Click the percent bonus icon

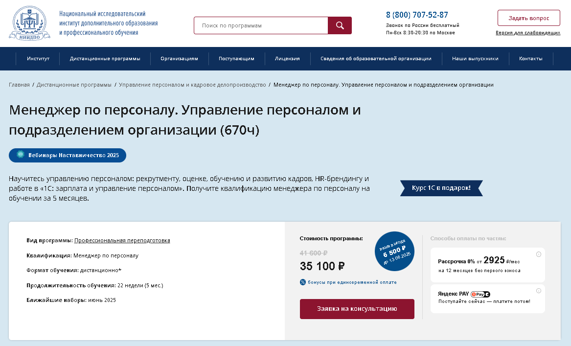[302, 282]
